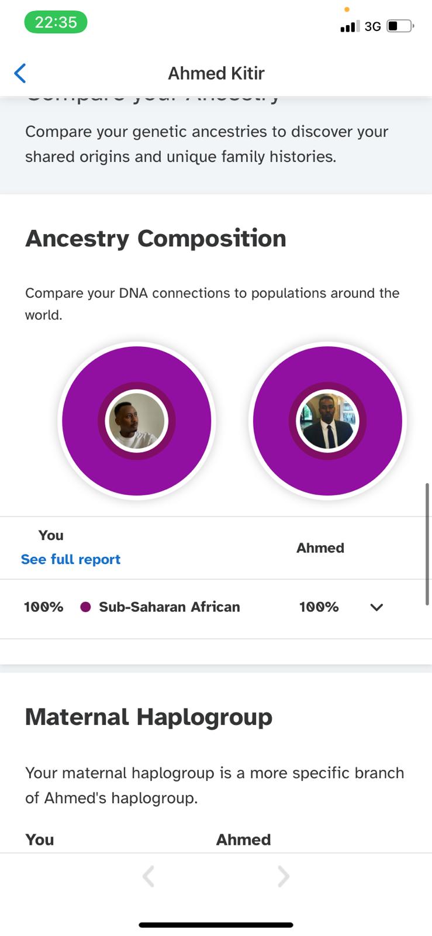This screenshot has width=432, height=936.
Task: Tap the purple Sub-Saharan African legend dot
Action: click(x=85, y=607)
